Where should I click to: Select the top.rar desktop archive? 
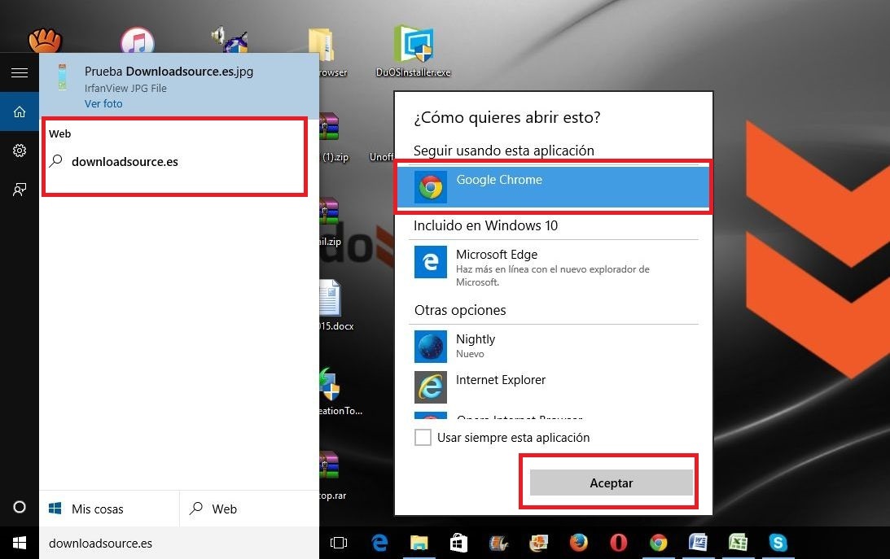click(332, 475)
